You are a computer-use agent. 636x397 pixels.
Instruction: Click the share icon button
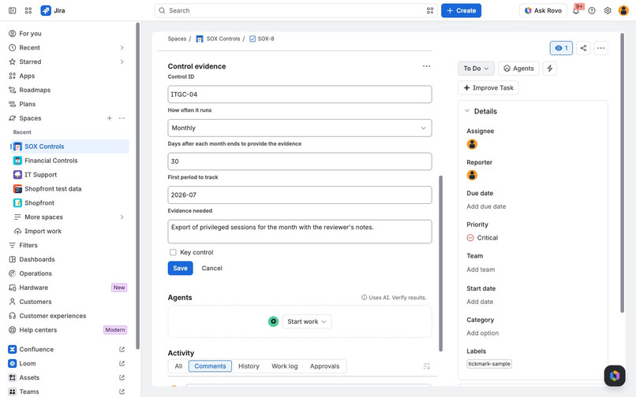point(583,48)
